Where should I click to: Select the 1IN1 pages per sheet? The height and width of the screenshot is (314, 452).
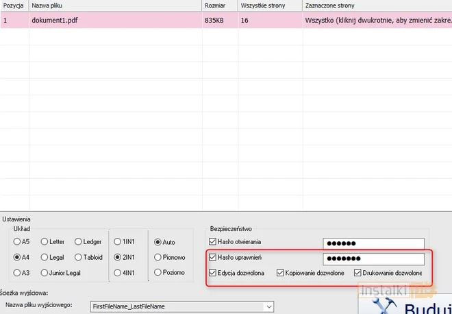pyautogui.click(x=118, y=241)
